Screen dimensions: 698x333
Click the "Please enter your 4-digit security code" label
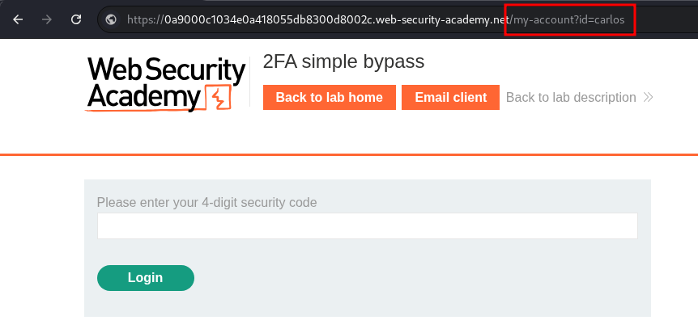coord(206,202)
